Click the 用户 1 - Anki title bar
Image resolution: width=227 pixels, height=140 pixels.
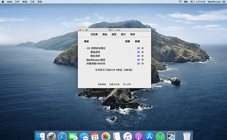pyautogui.click(x=114, y=30)
